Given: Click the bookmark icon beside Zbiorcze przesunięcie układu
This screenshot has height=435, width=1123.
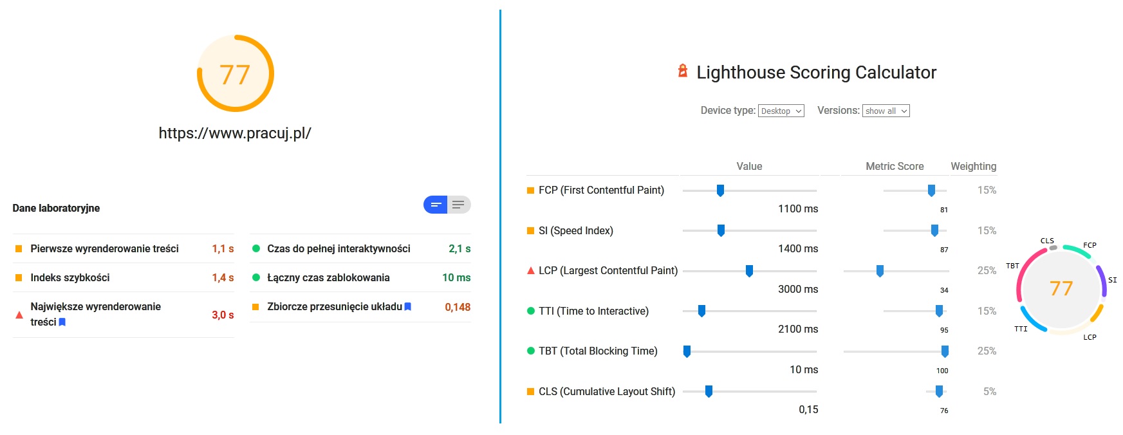Looking at the screenshot, I should [408, 307].
